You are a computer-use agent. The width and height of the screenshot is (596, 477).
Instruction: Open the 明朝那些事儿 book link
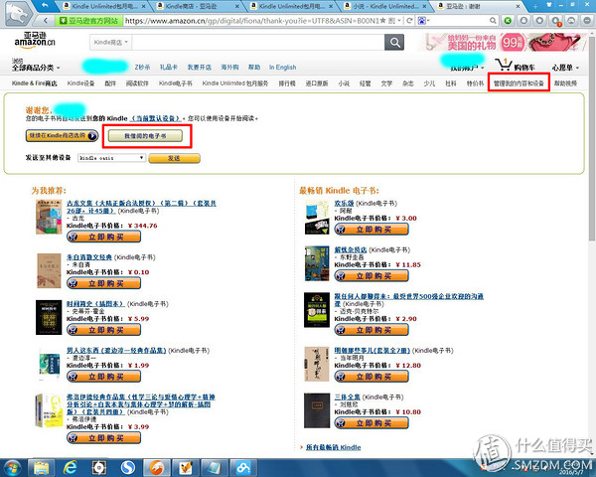point(372,351)
